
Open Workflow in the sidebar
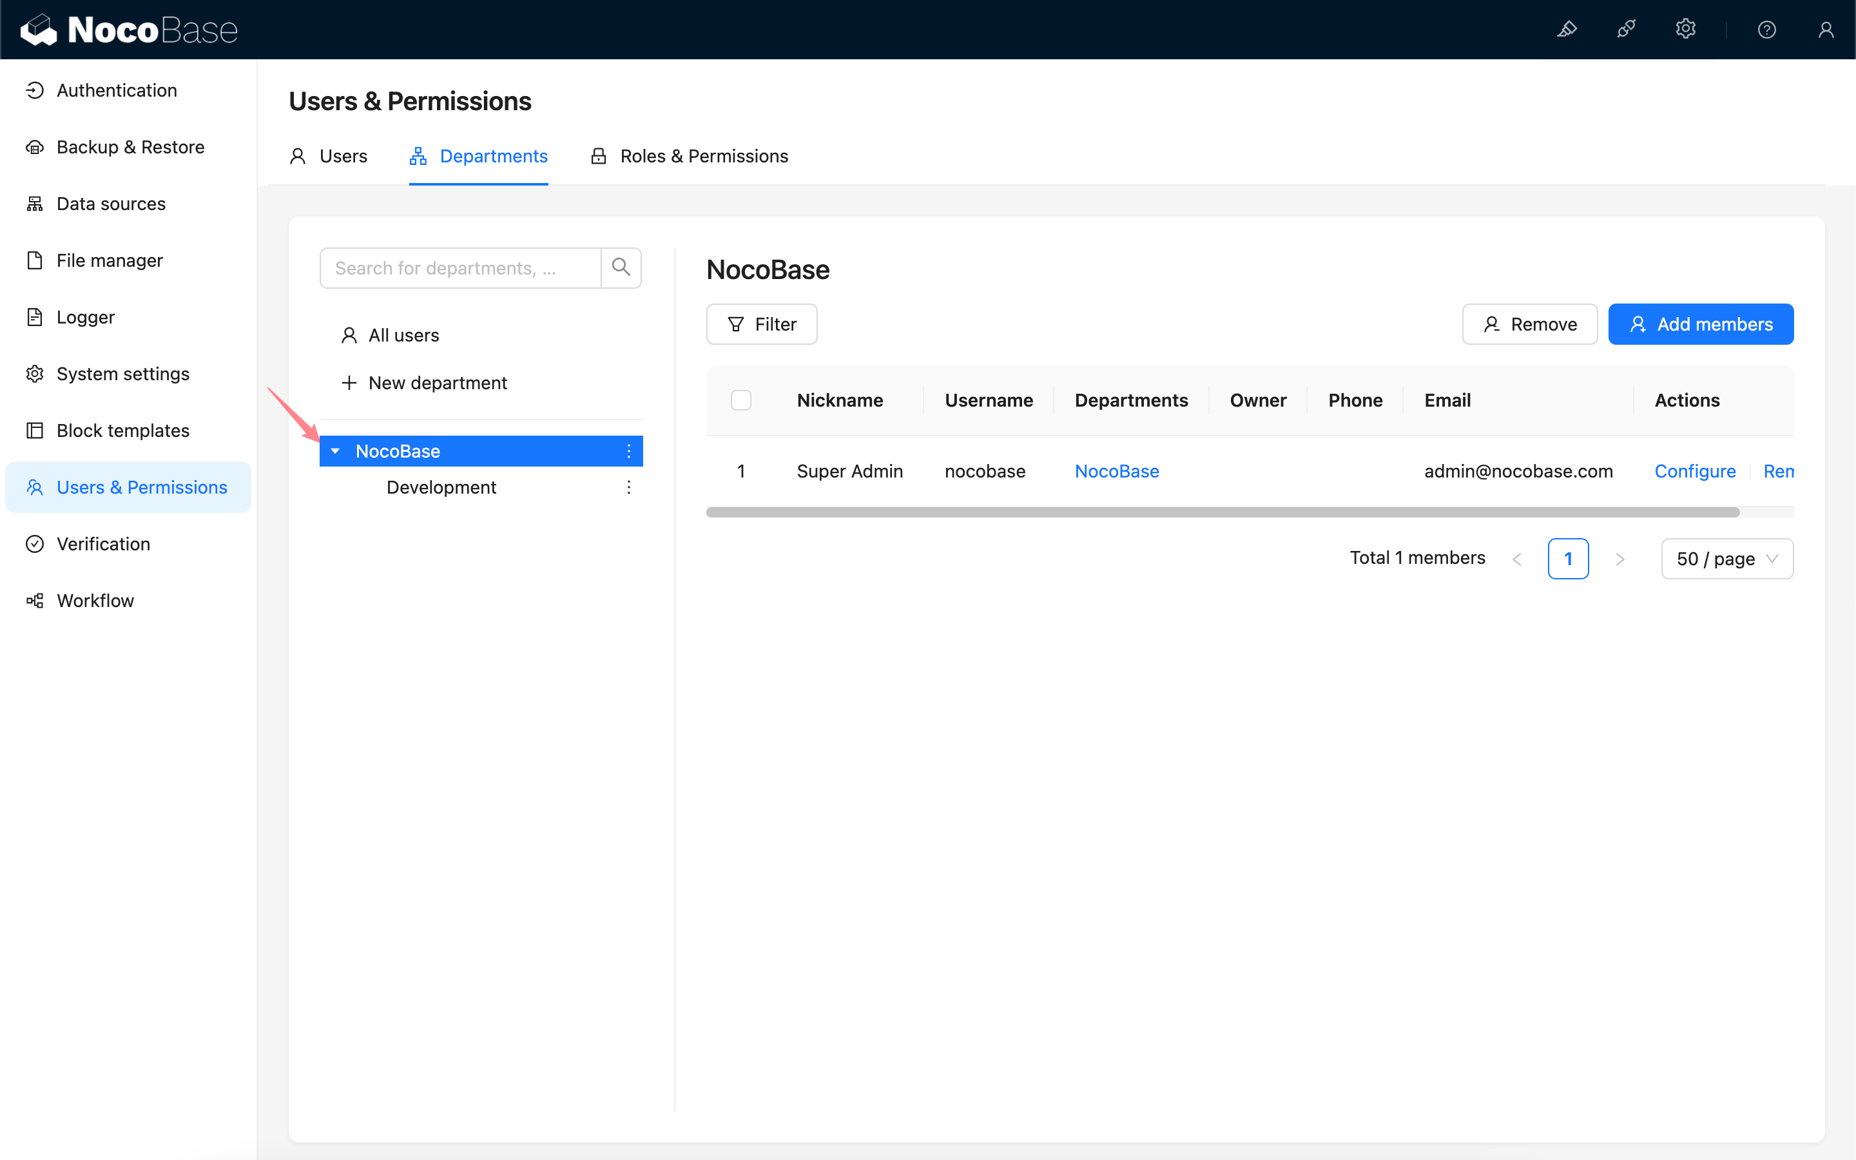(95, 601)
